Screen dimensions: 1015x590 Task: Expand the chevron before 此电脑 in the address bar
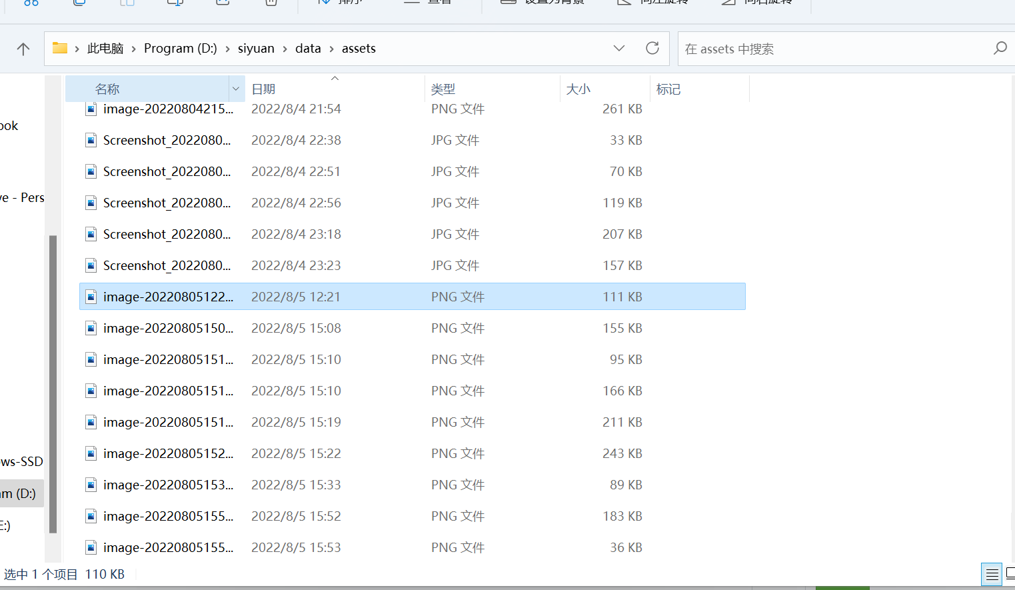pyautogui.click(x=77, y=49)
